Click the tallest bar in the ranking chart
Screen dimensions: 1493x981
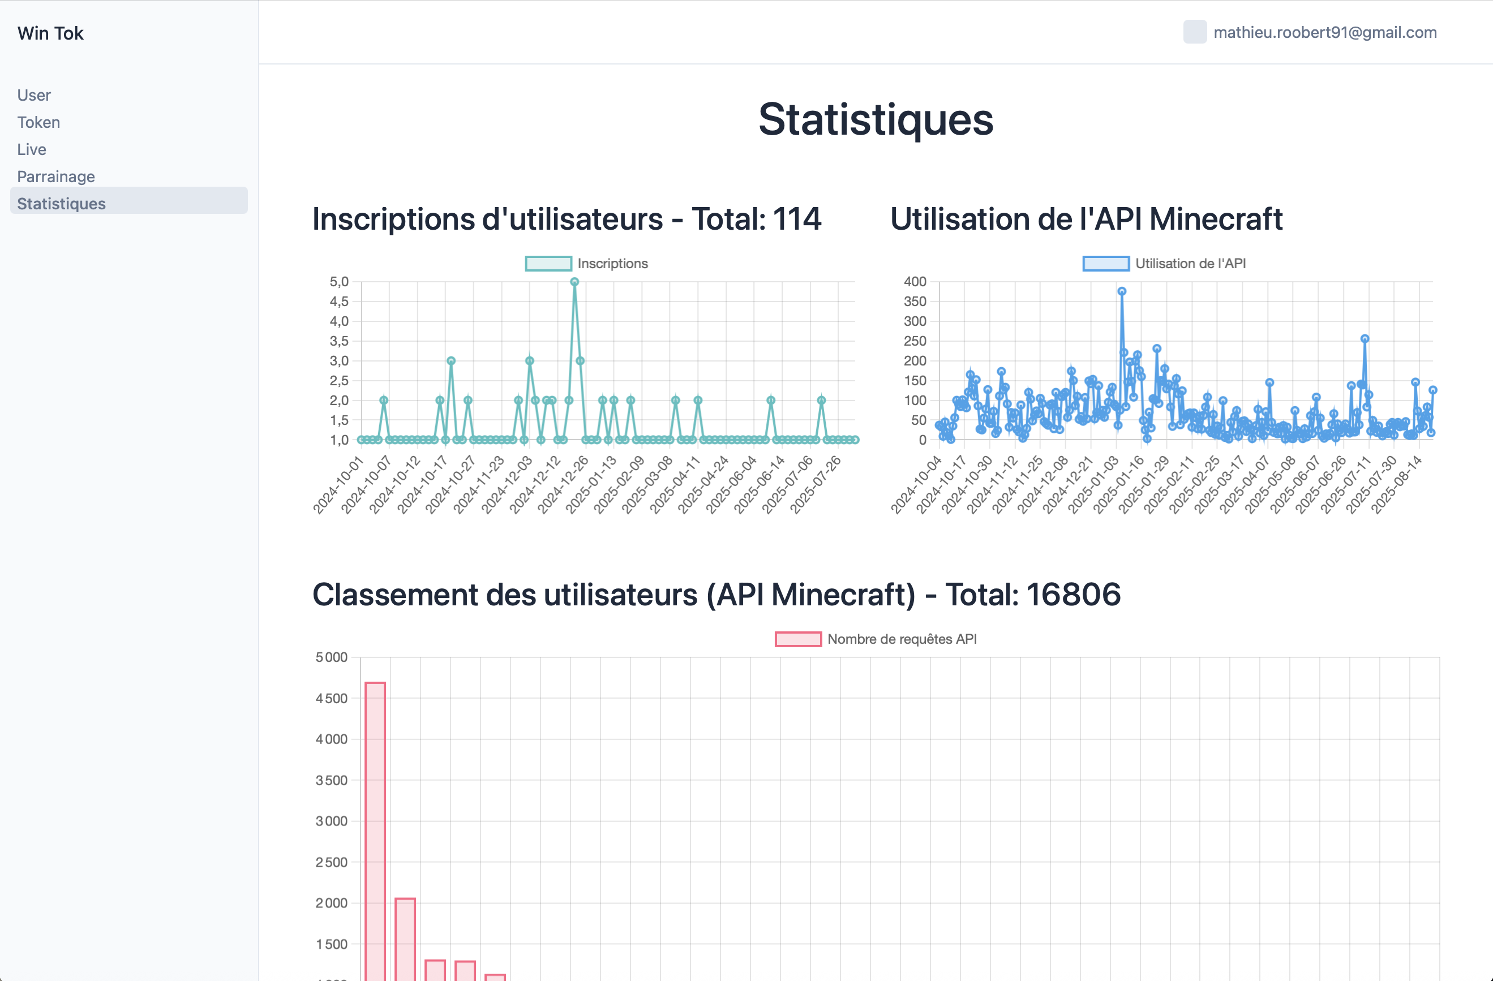pos(375,828)
